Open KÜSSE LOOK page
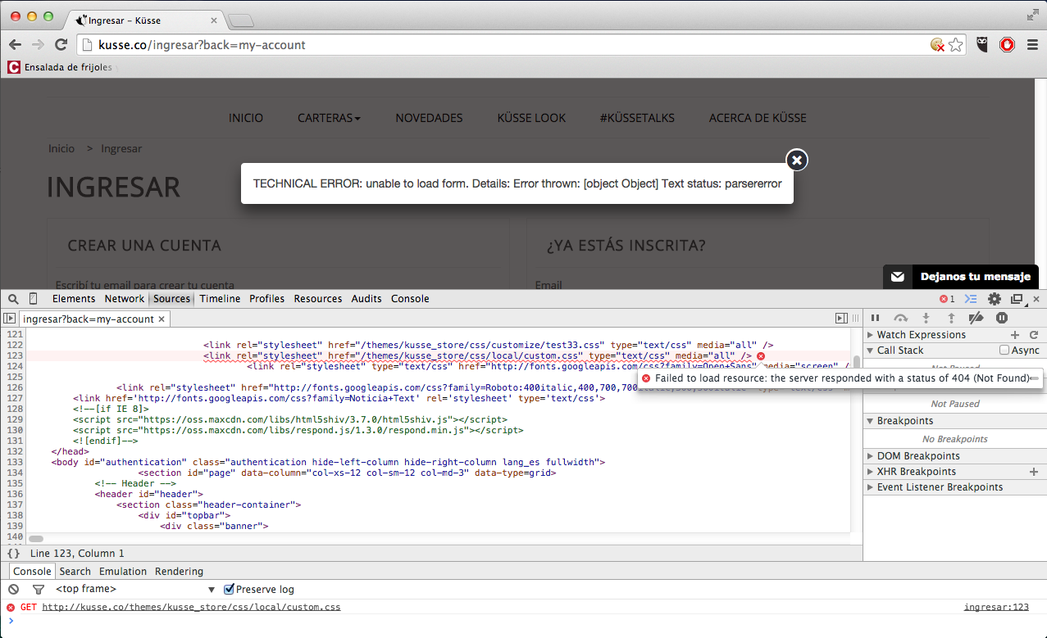The height and width of the screenshot is (638, 1047). pyautogui.click(x=531, y=118)
